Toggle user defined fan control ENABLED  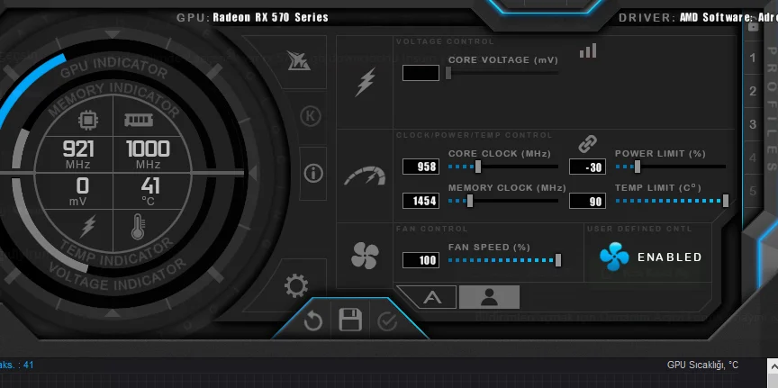650,257
